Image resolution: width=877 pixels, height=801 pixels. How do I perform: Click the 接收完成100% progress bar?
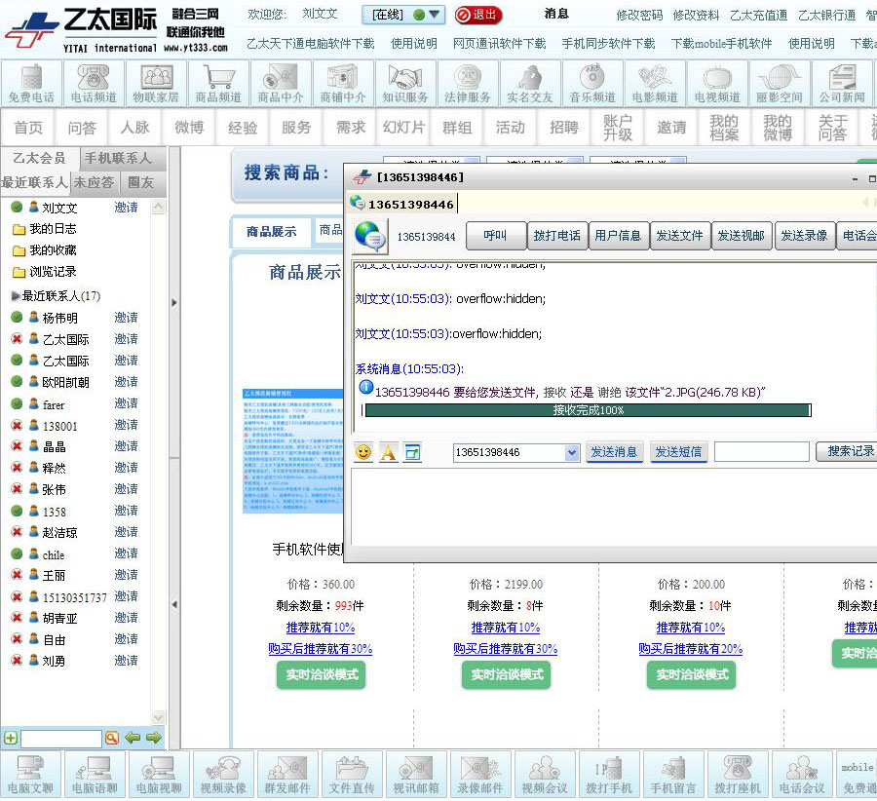click(x=588, y=410)
